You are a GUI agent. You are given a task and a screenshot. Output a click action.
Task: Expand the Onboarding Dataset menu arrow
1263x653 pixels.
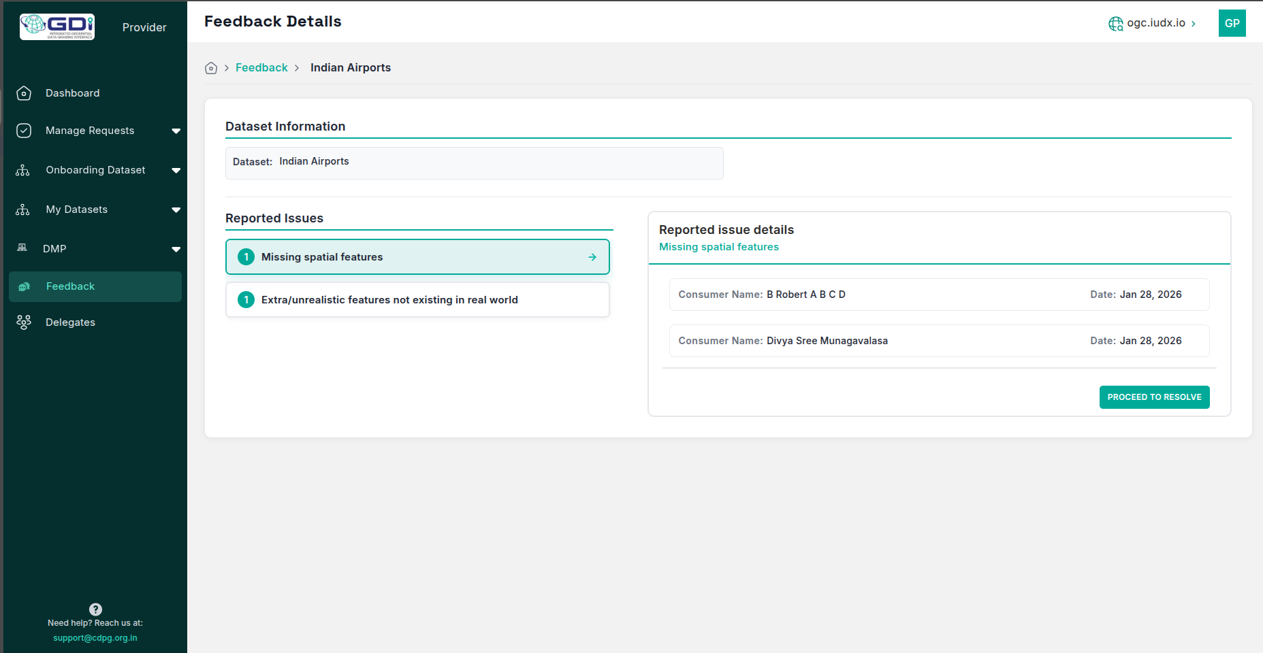click(176, 170)
